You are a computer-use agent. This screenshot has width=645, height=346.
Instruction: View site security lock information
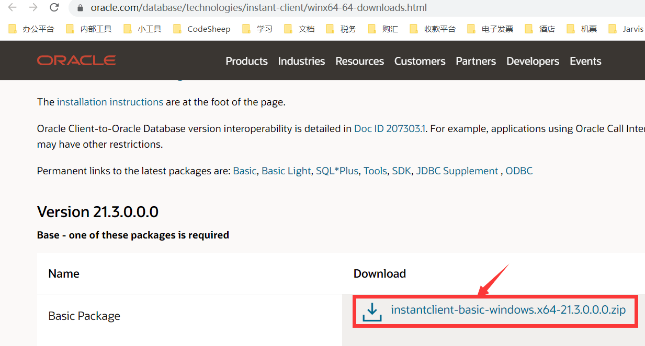tap(80, 8)
